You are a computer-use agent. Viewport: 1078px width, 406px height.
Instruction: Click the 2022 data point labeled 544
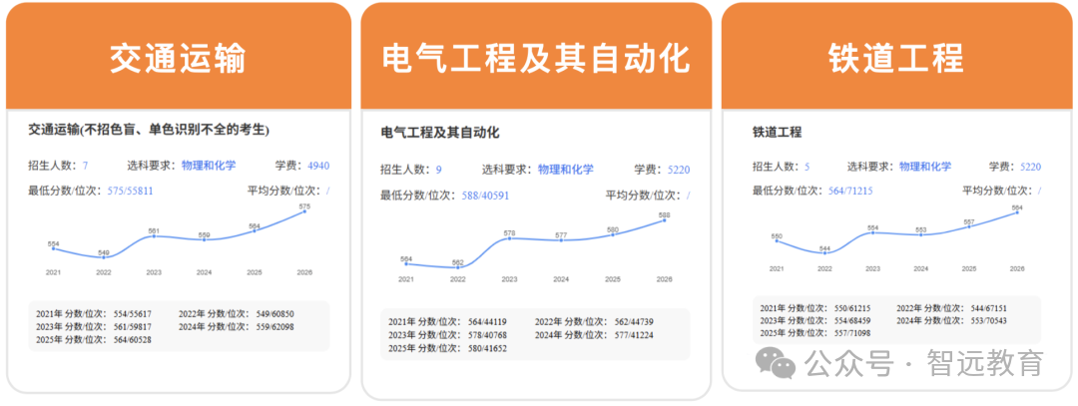point(825,252)
